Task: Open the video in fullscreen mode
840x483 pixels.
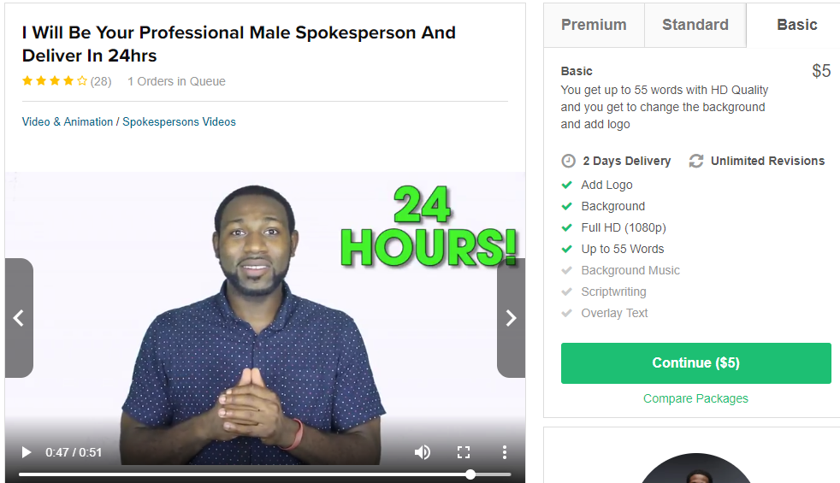Action: point(464,452)
